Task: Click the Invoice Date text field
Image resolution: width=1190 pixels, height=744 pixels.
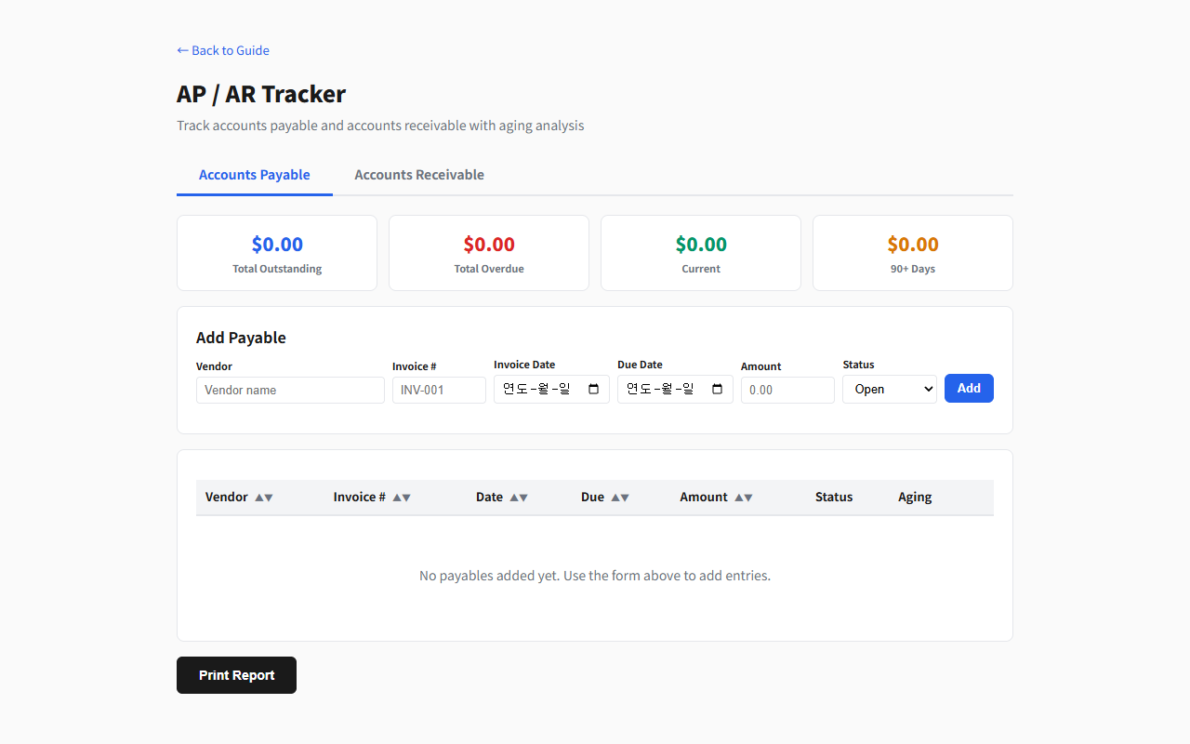Action: pyautogui.click(x=537, y=390)
